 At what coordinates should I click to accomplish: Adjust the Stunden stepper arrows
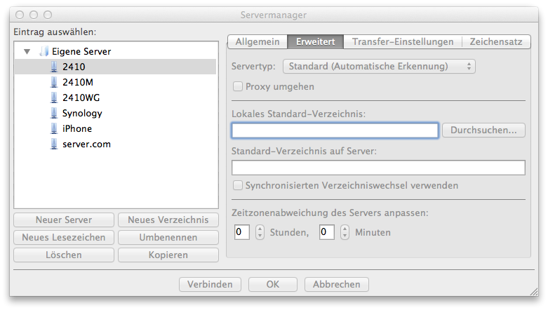point(260,232)
